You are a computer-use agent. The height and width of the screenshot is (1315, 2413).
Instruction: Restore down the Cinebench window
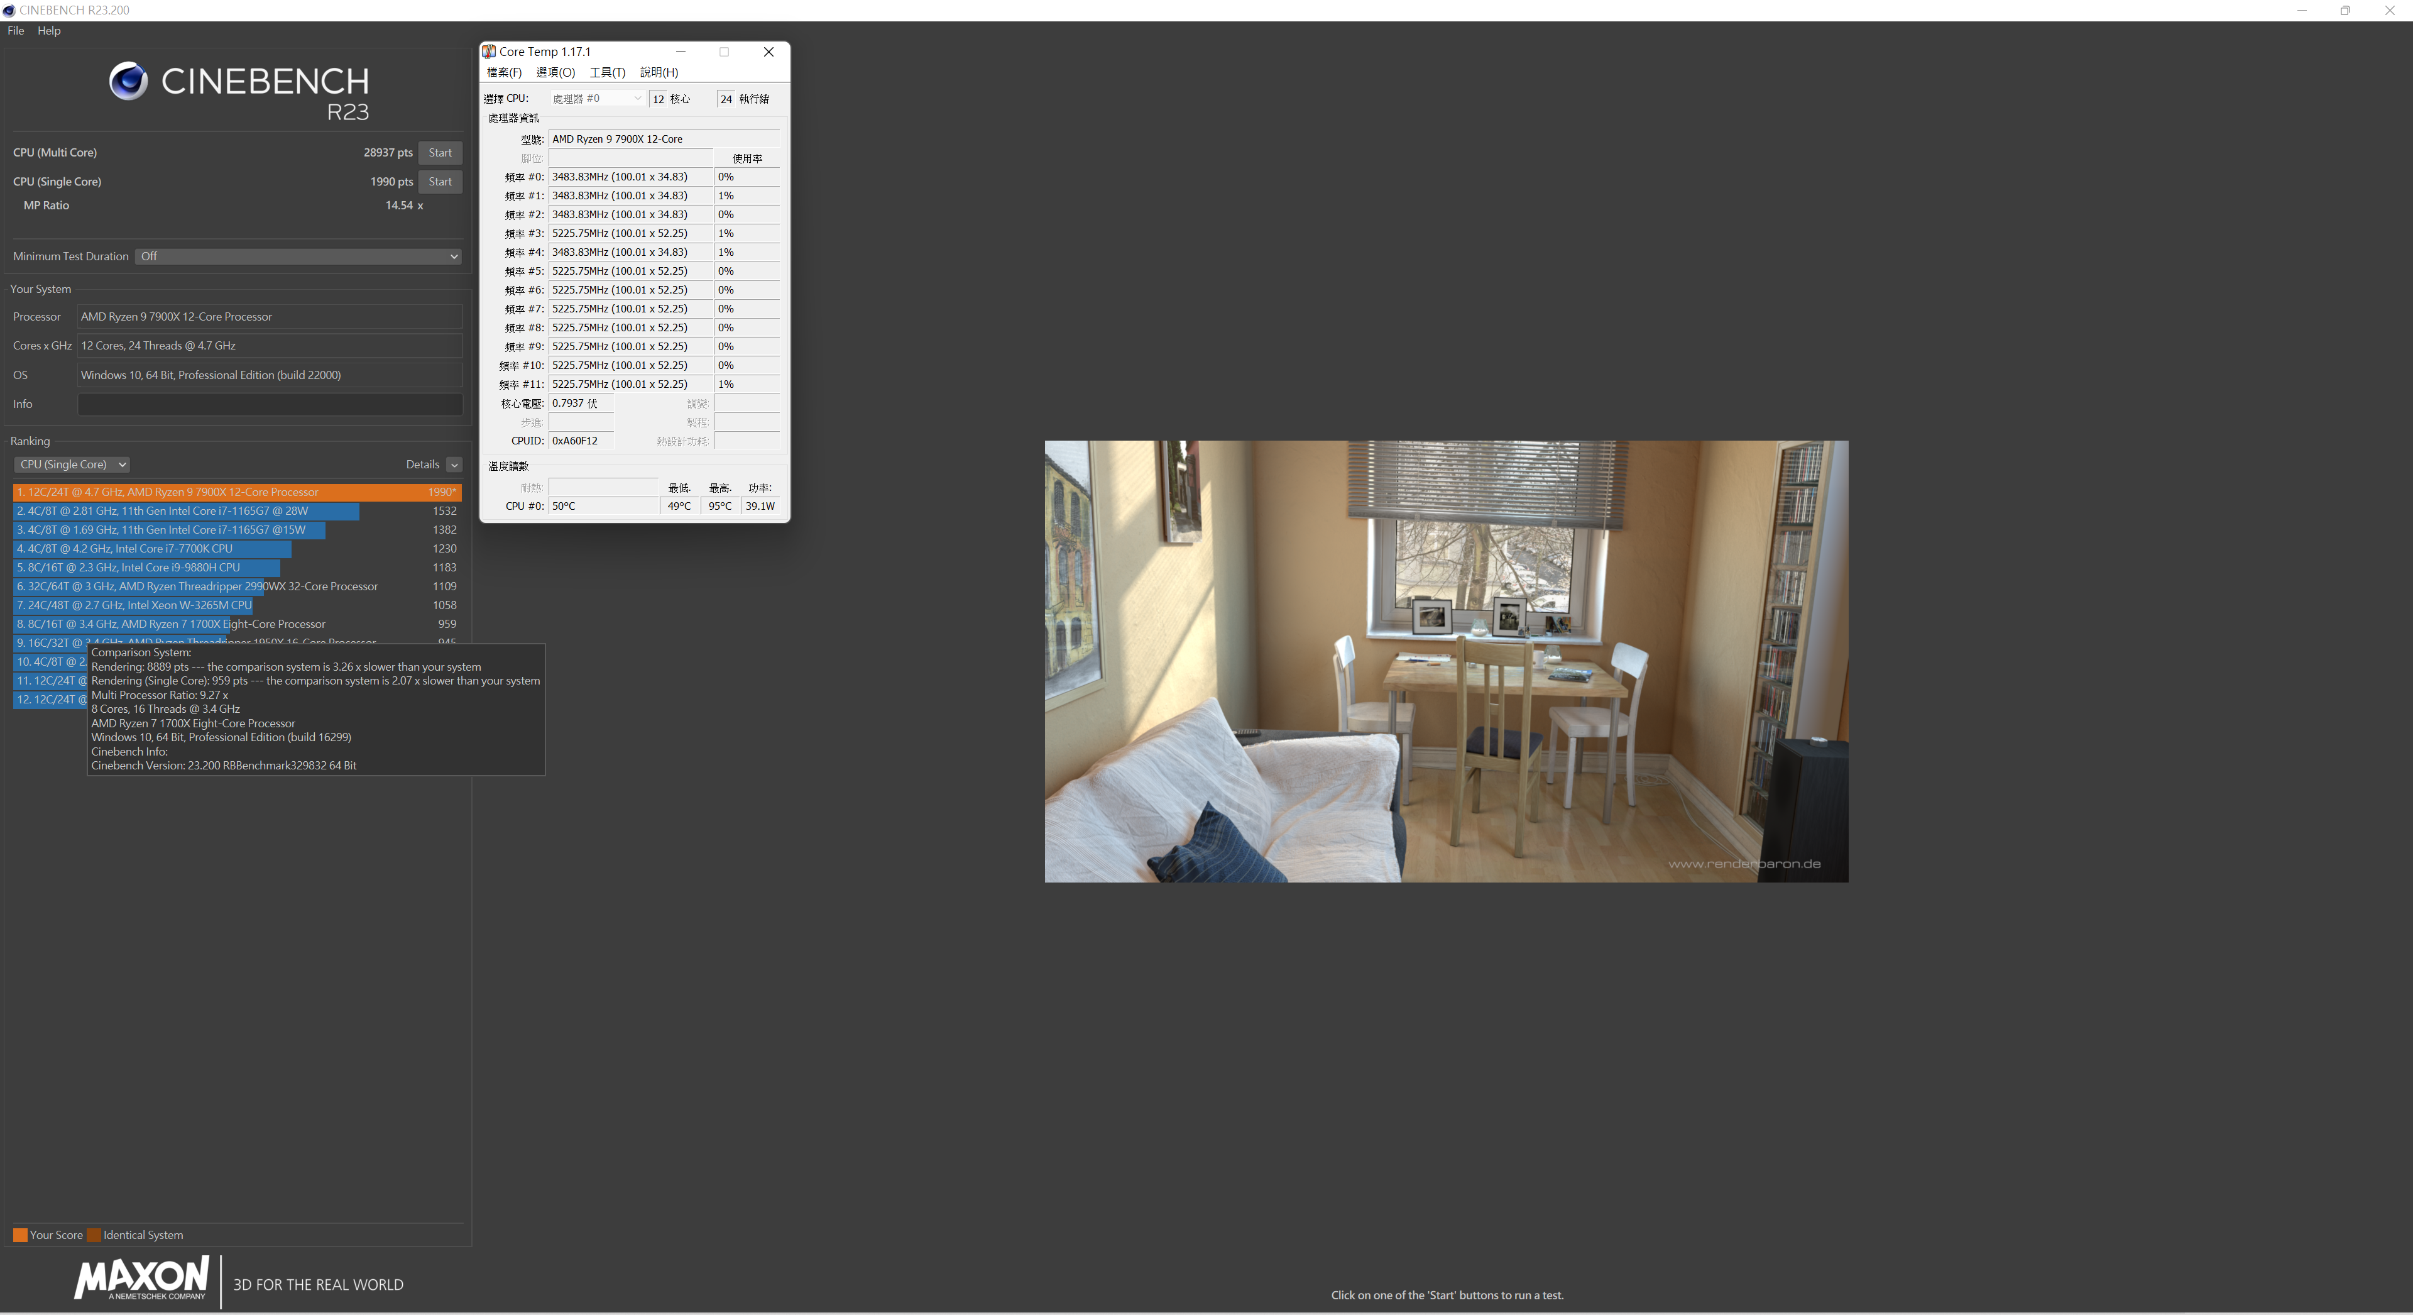pyautogui.click(x=2345, y=10)
